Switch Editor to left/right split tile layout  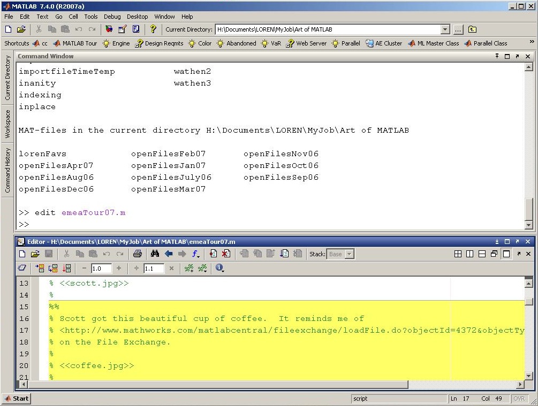[x=469, y=254]
